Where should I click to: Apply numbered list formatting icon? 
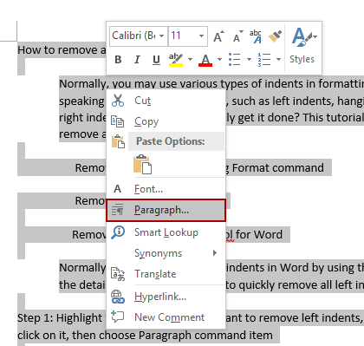(264, 60)
